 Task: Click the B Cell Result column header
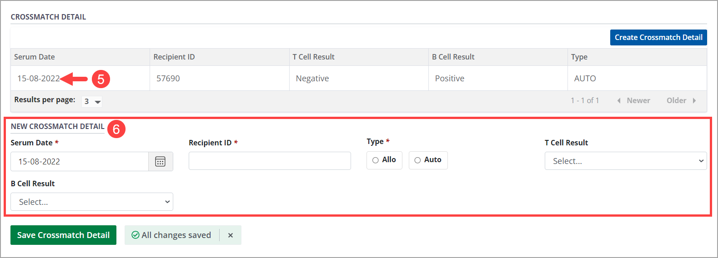click(x=453, y=57)
